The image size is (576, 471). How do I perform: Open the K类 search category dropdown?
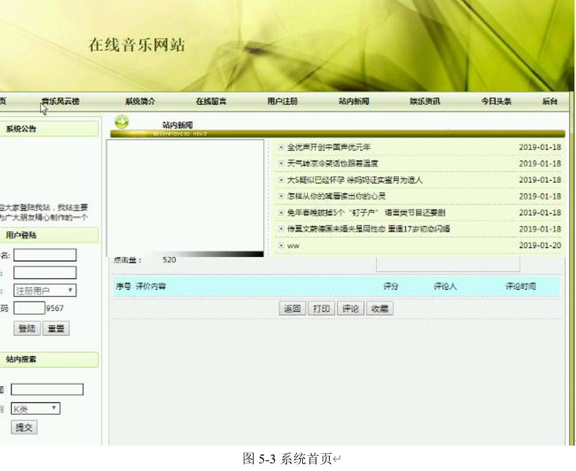(35, 409)
